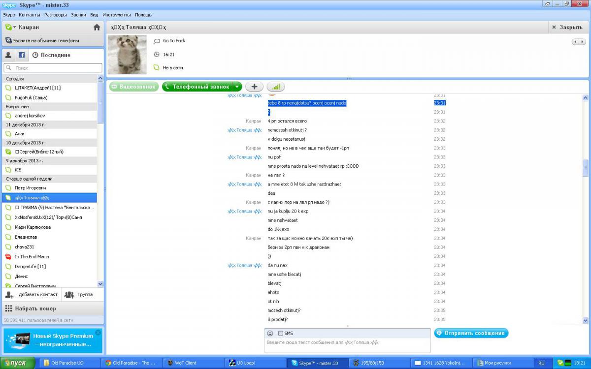Click the contact search 'Поиск' field
This screenshot has height=369, width=591.
click(53, 68)
